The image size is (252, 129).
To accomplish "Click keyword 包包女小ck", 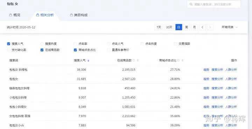I will tap(17, 125).
